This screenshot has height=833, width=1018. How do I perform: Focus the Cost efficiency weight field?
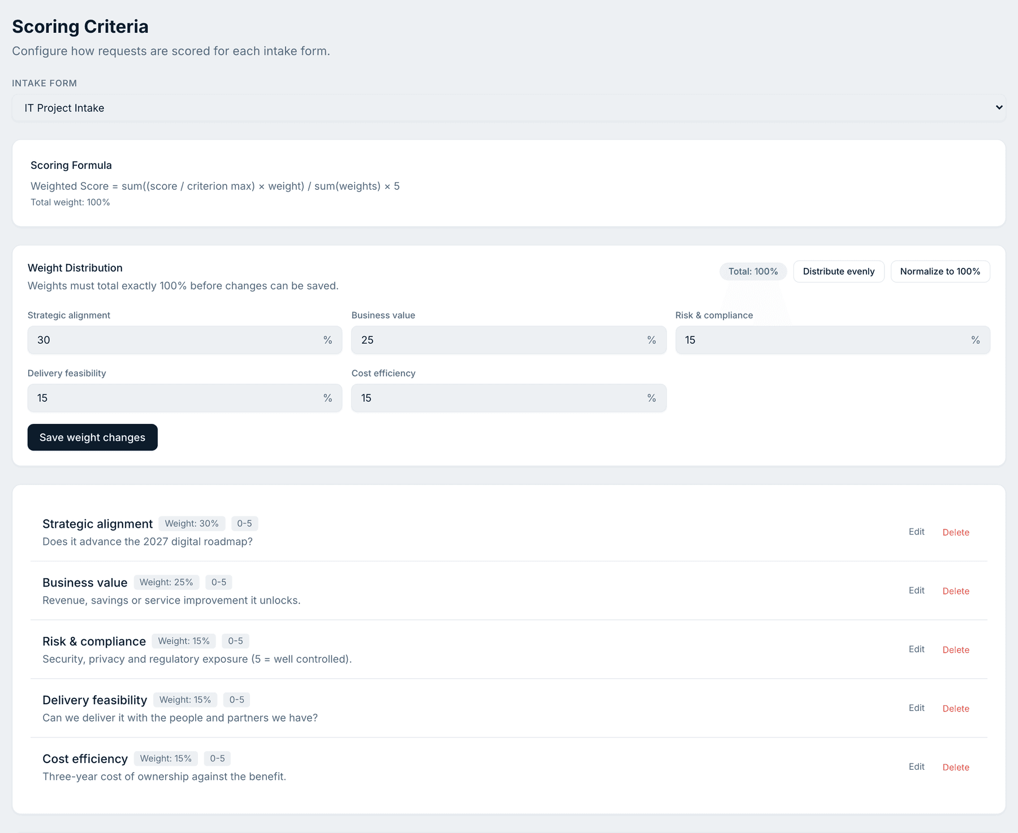508,398
